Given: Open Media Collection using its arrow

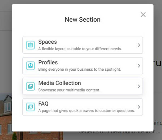Looking at the screenshot, I should pos(139,86).
